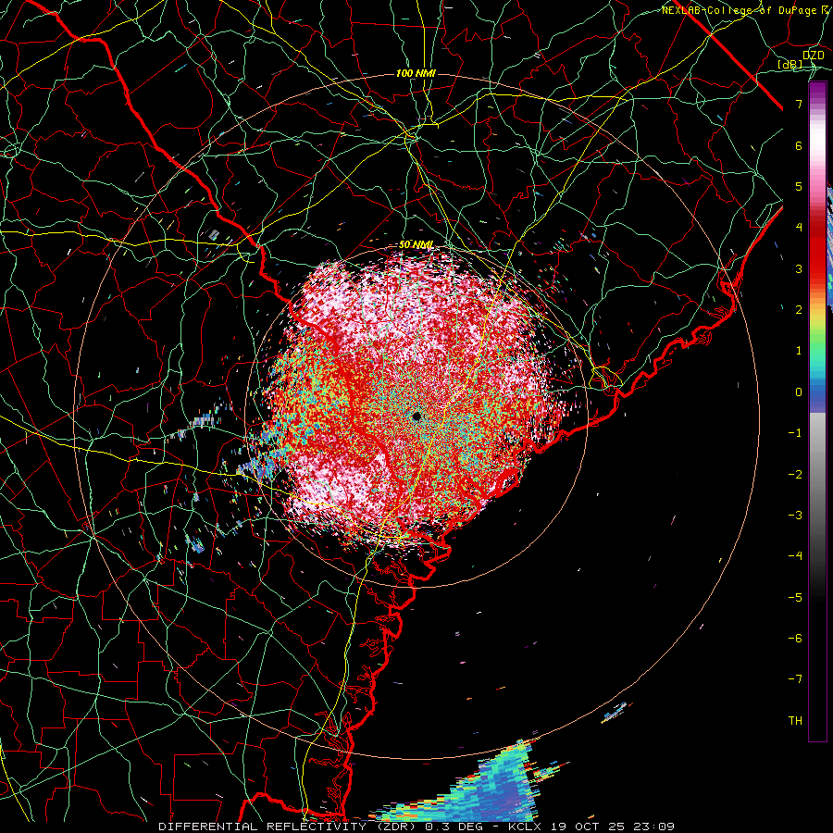This screenshot has width=833, height=833.
Task: Click the '7' value on color scale
Action: 799,104
